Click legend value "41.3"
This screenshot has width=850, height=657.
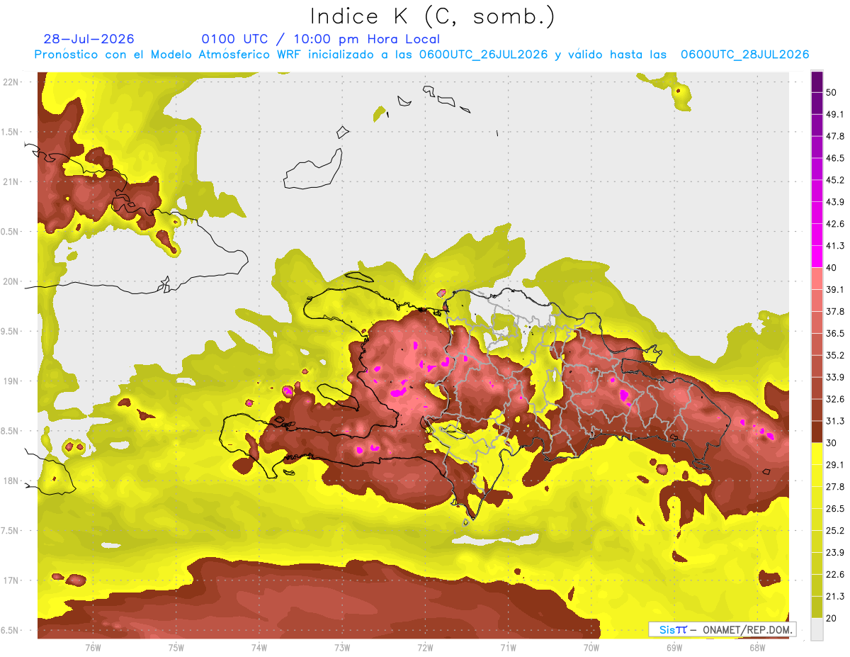835,246
